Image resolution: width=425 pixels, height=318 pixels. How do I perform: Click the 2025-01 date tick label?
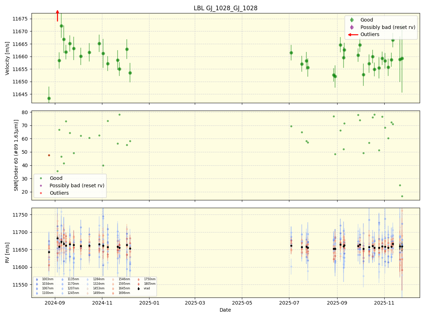[x=149, y=303]
